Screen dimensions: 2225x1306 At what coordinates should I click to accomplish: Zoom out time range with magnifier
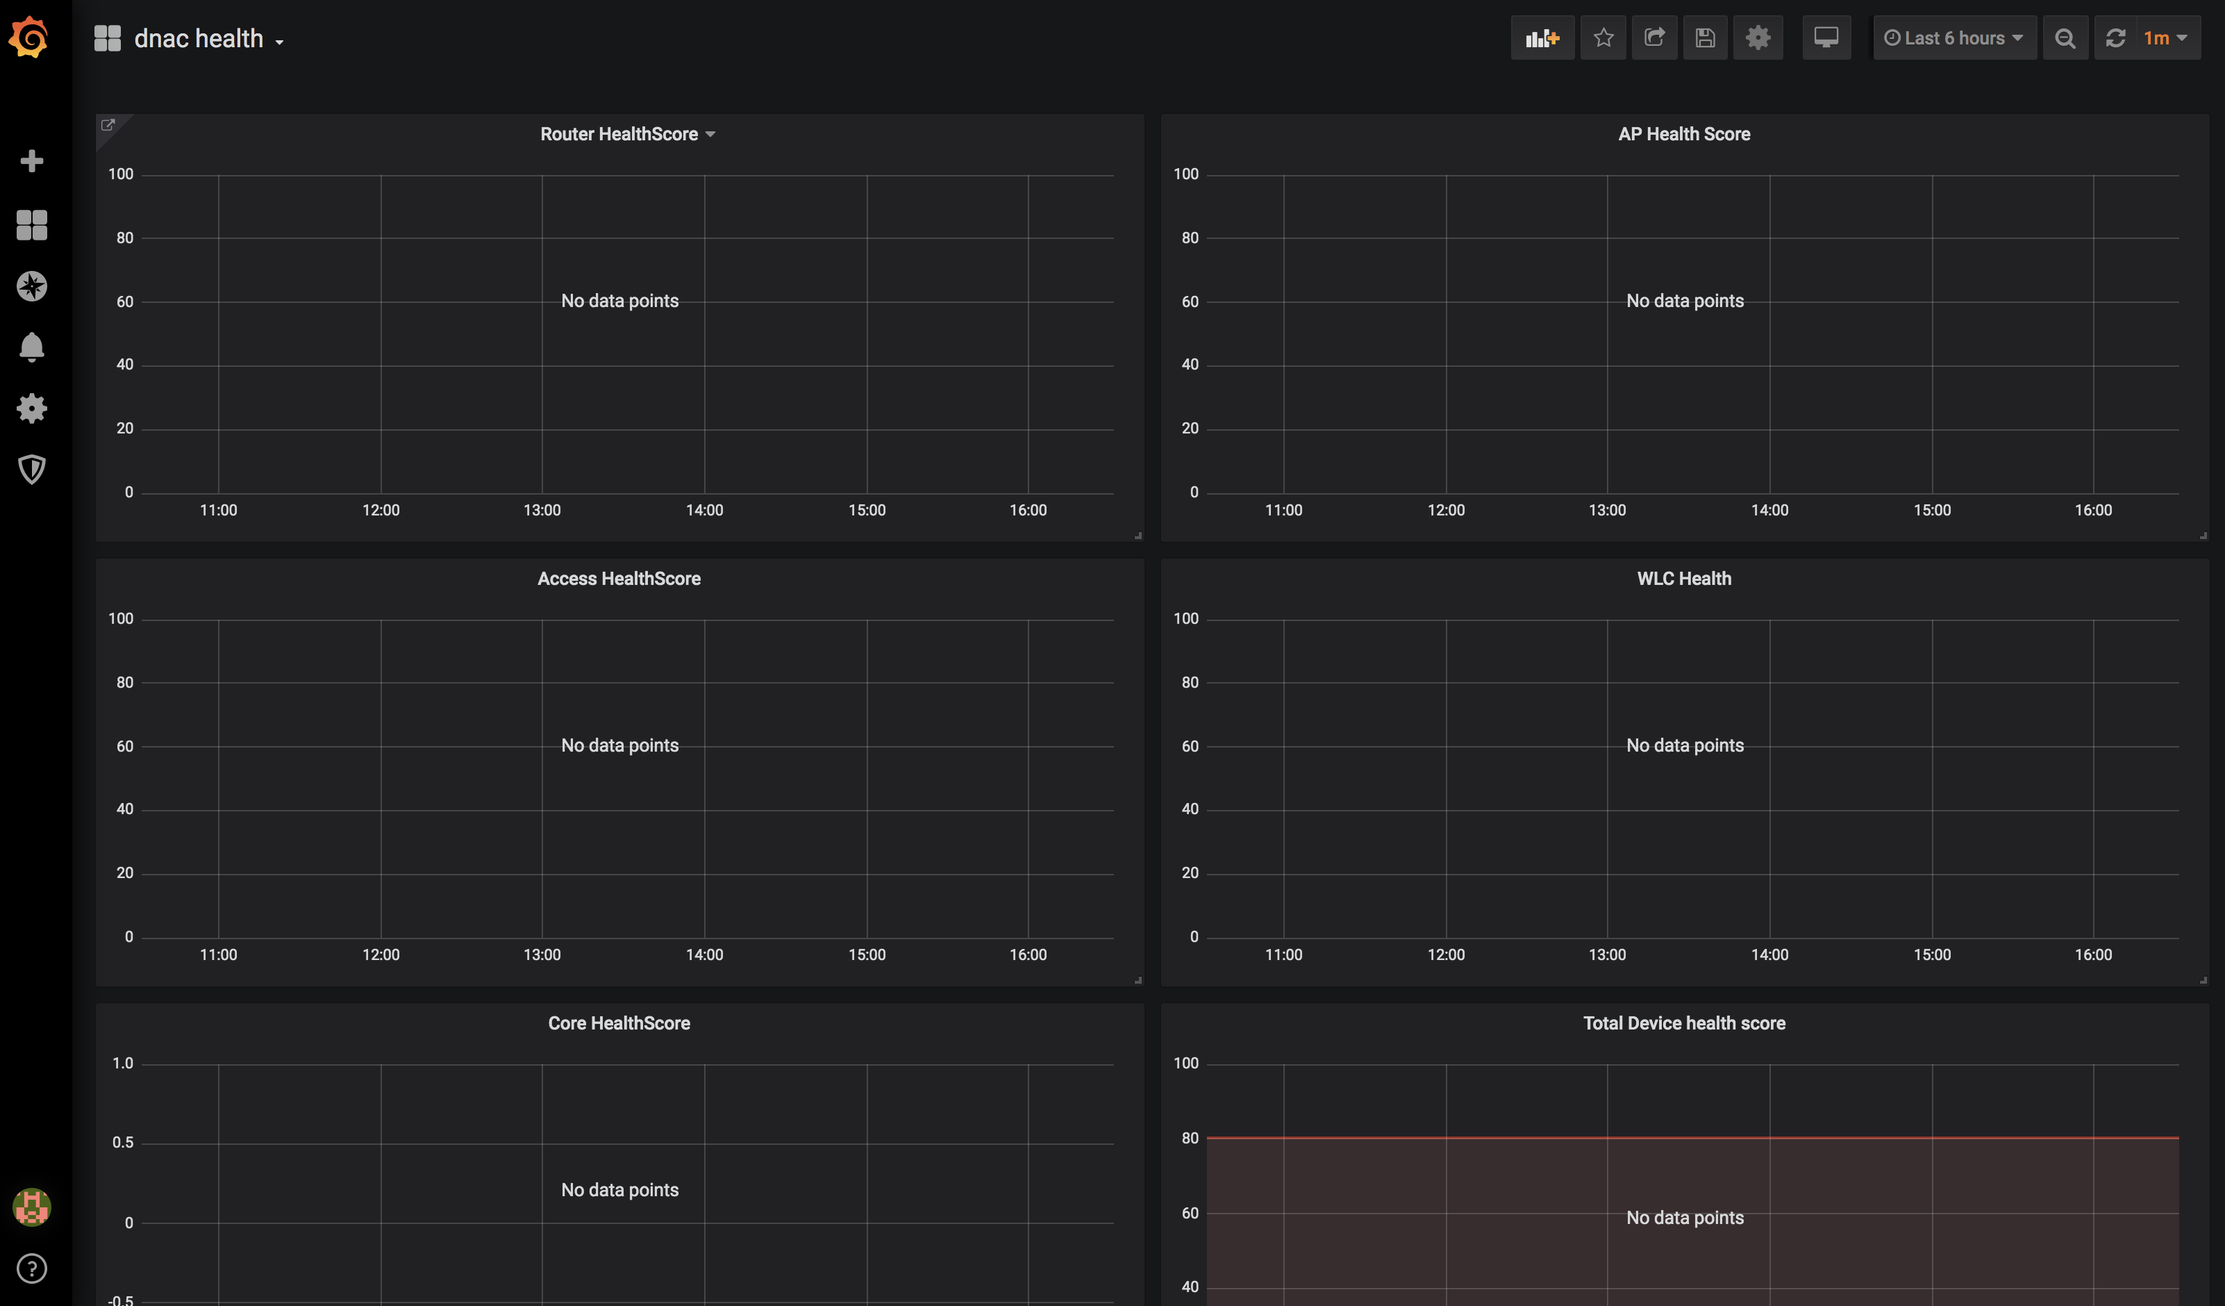click(2065, 38)
